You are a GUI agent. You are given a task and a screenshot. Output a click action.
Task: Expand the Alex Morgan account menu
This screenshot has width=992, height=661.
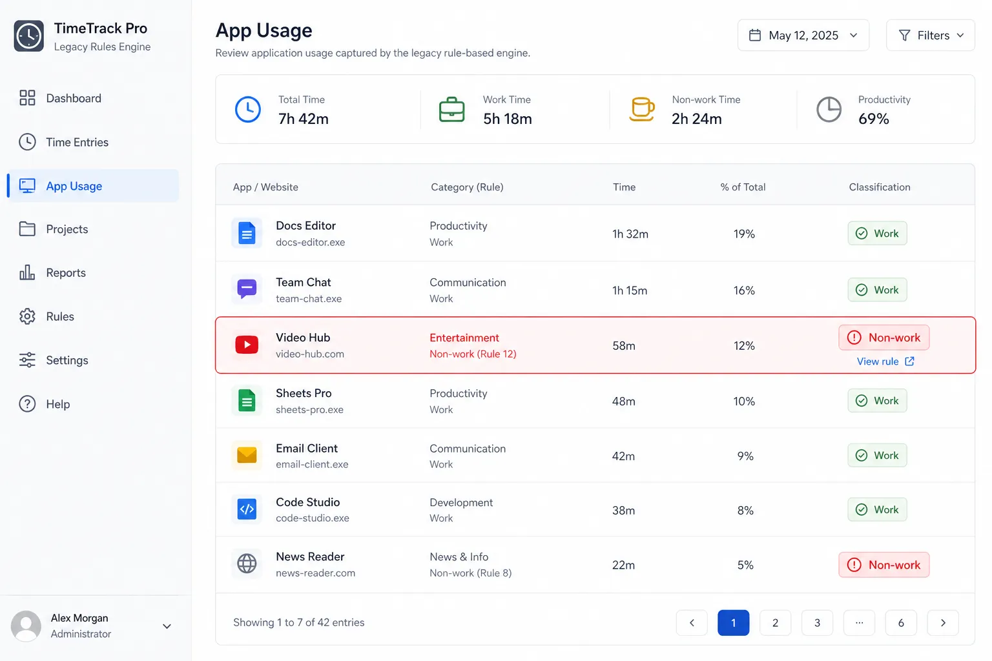[167, 626]
